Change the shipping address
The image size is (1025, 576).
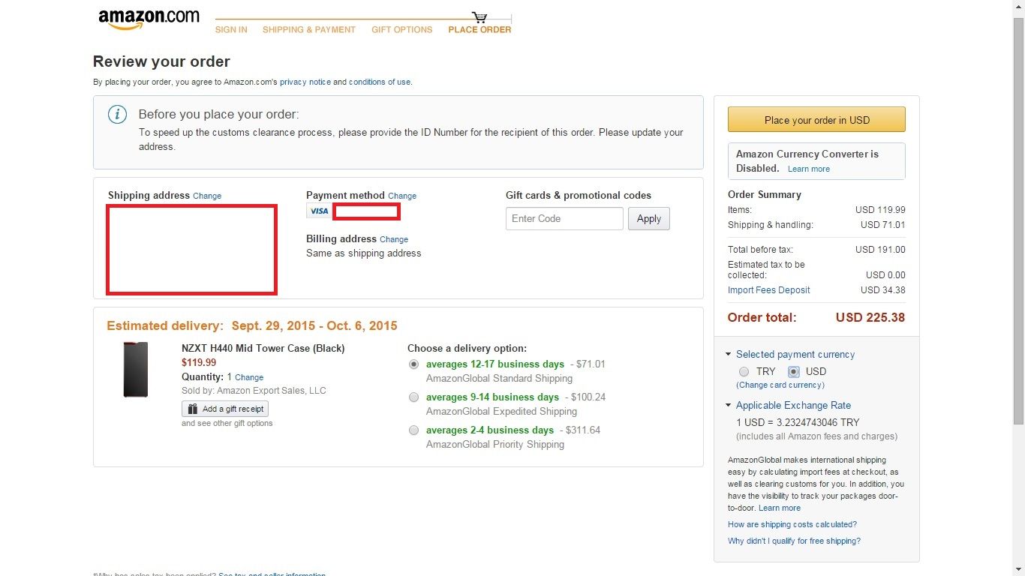(207, 196)
